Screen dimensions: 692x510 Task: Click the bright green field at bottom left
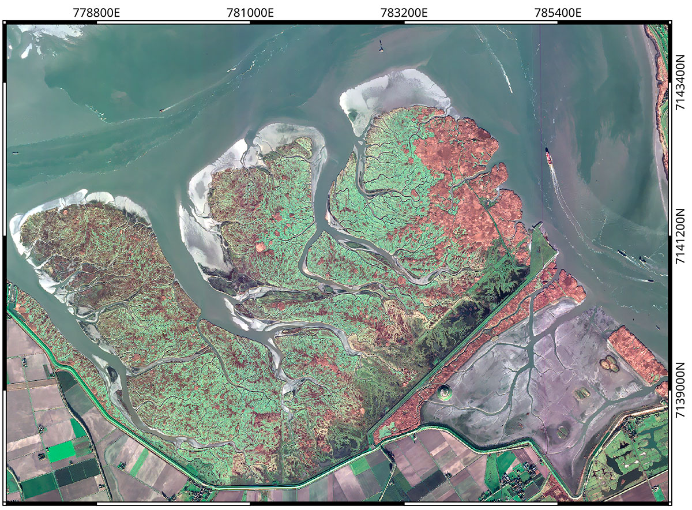pyautogui.click(x=61, y=452)
